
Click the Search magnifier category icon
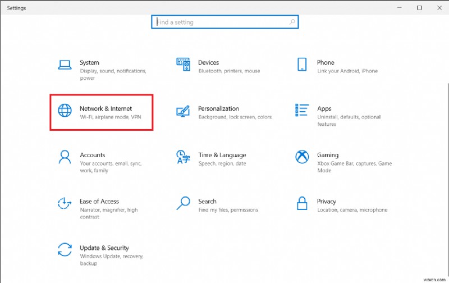tap(183, 203)
